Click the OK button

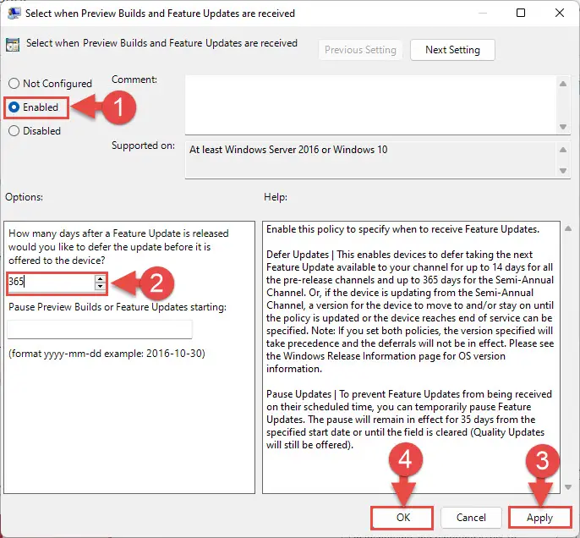coord(402,517)
